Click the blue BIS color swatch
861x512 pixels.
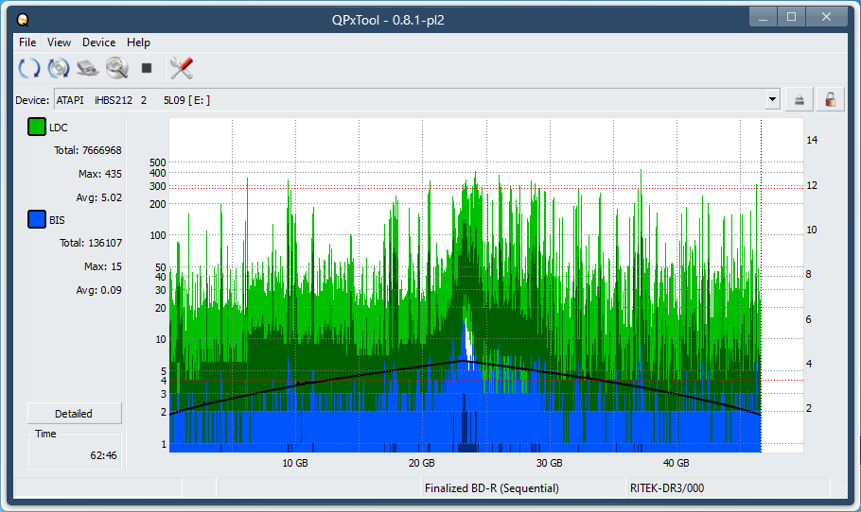click(37, 219)
